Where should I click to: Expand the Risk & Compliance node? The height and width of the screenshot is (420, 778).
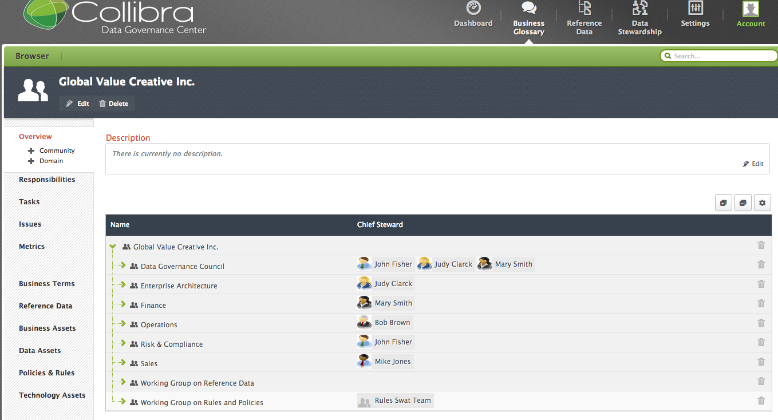coord(123,343)
